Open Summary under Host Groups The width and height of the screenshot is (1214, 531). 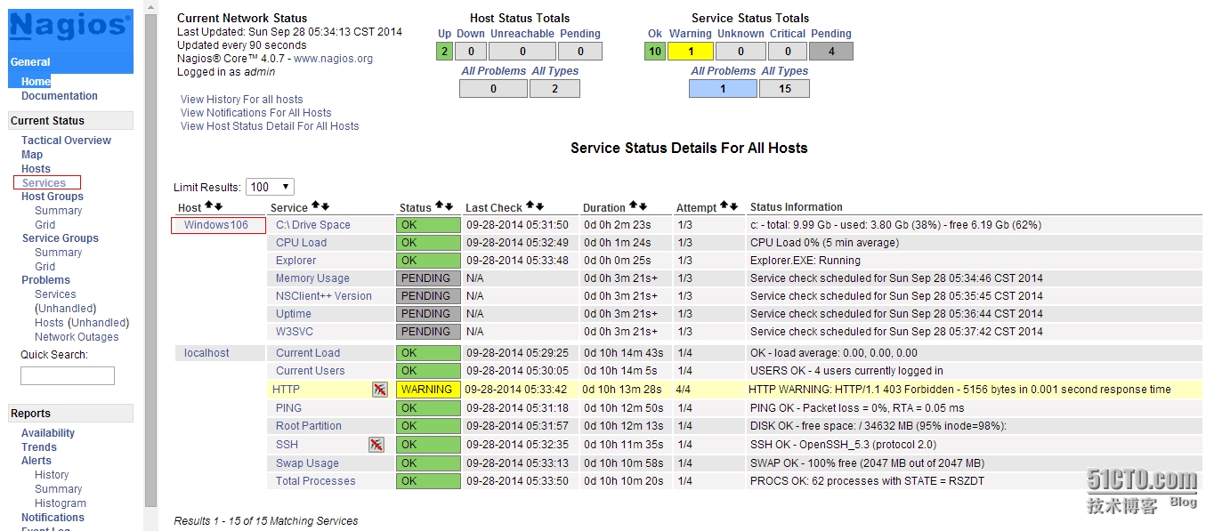[x=58, y=211]
